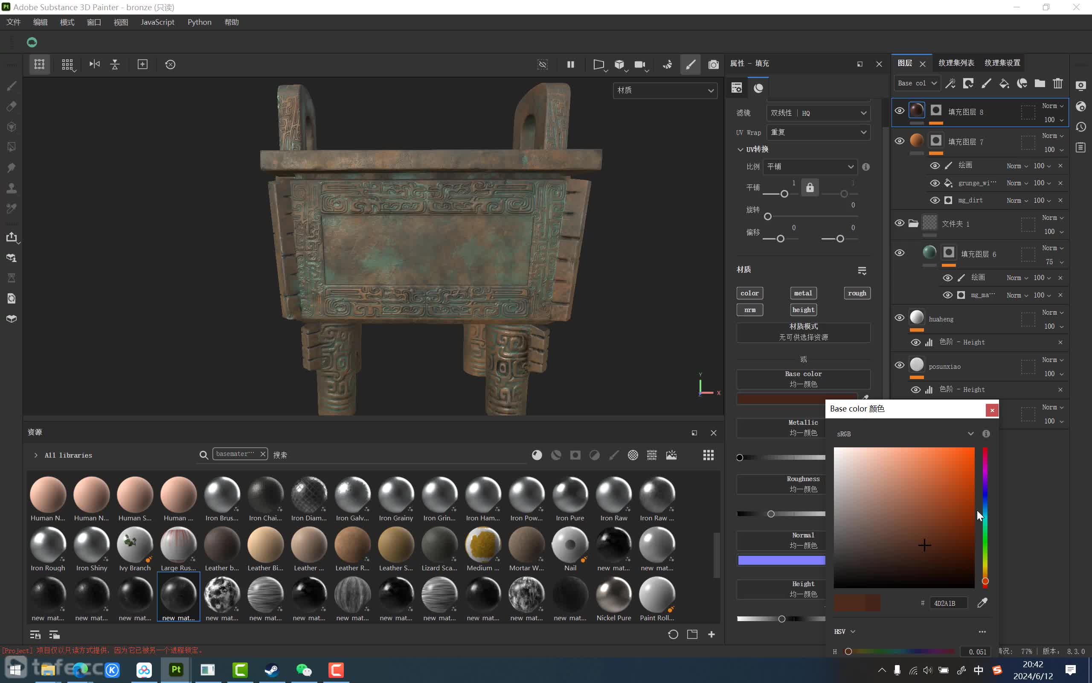1092x683 pixels.
Task: Open the 文件 menu
Action: click(x=14, y=22)
